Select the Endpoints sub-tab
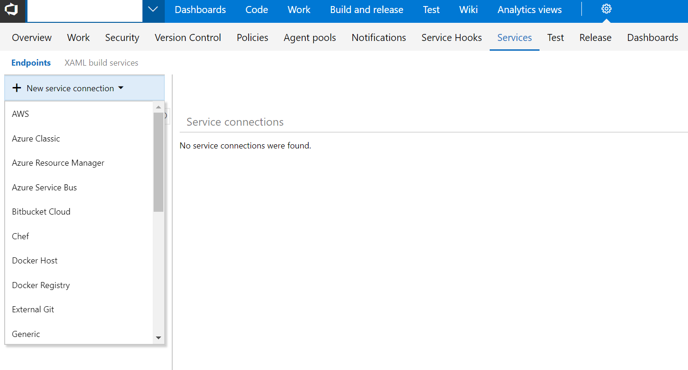Screen dimensions: 688x370 point(31,62)
